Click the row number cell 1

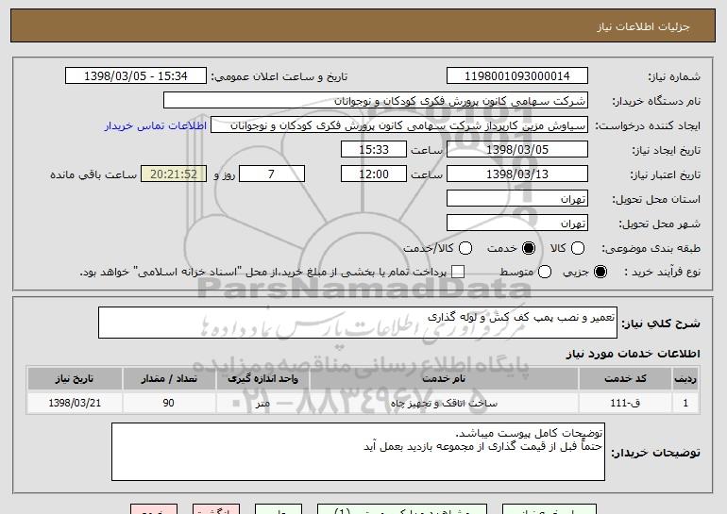pos(685,403)
